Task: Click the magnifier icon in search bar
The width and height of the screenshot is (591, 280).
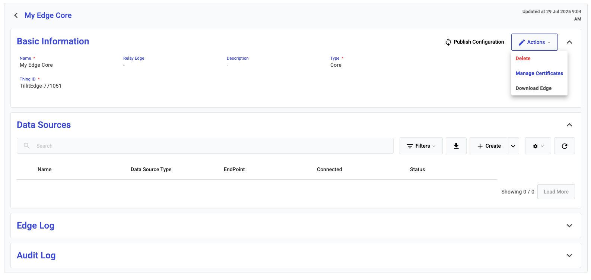Action: point(27,146)
